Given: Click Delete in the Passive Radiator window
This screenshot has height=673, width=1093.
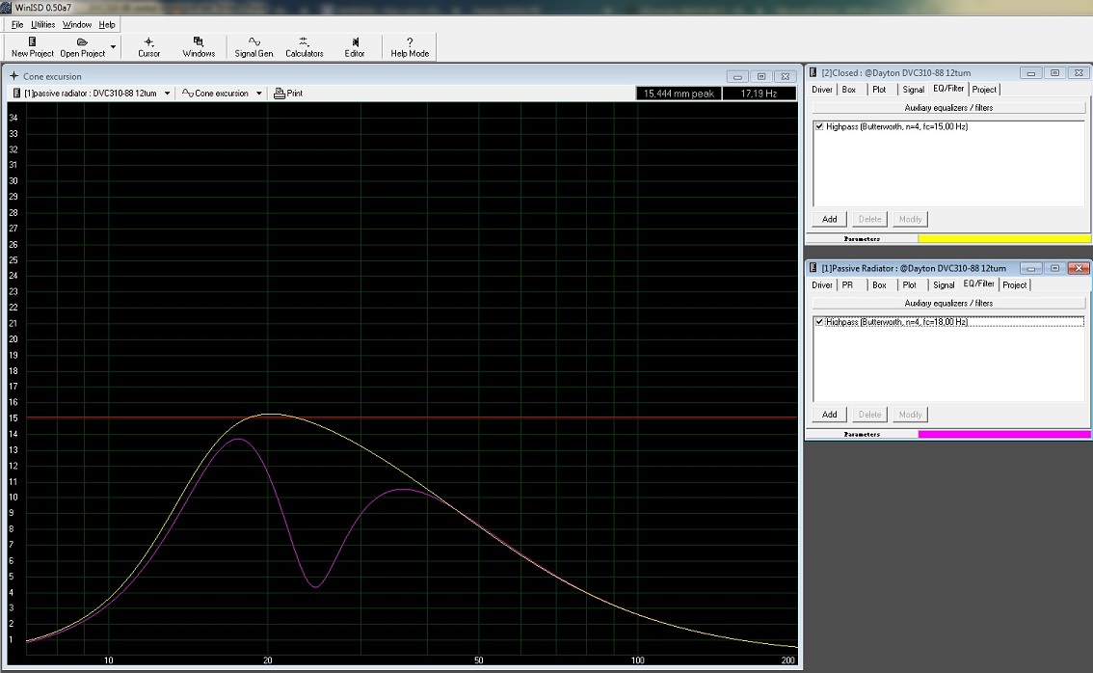Looking at the screenshot, I should coord(870,415).
